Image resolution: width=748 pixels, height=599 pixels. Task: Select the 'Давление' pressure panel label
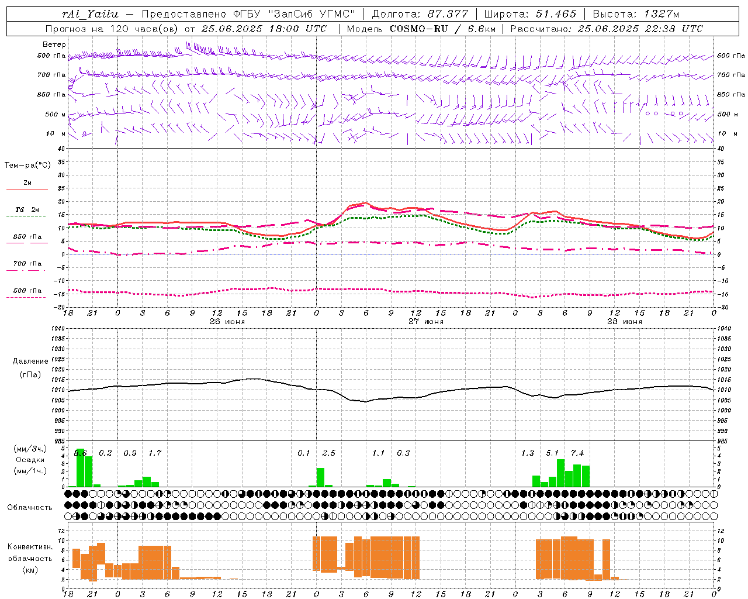(30, 362)
